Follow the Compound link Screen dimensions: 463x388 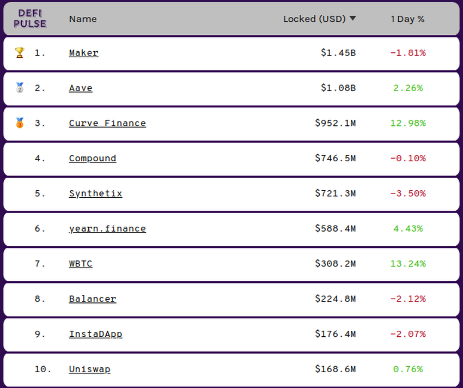pyautogui.click(x=93, y=158)
